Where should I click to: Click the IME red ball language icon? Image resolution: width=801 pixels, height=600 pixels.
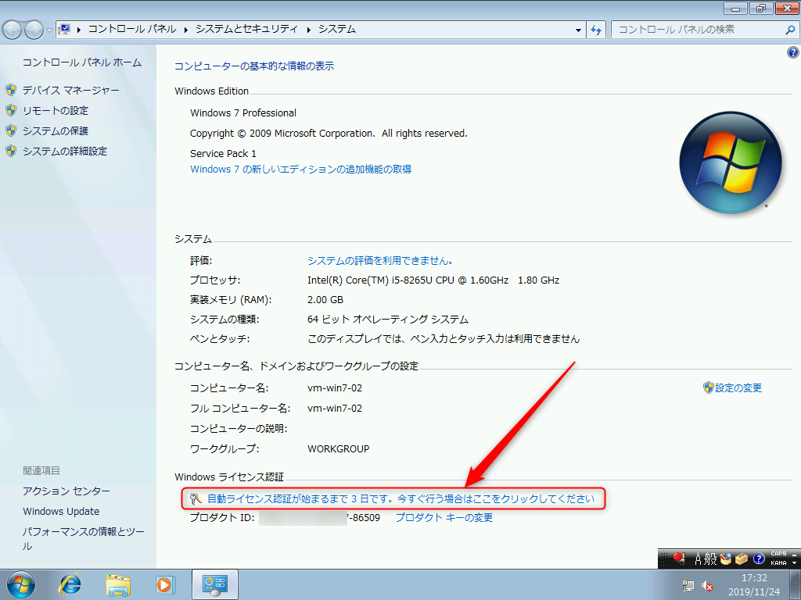tap(679, 559)
